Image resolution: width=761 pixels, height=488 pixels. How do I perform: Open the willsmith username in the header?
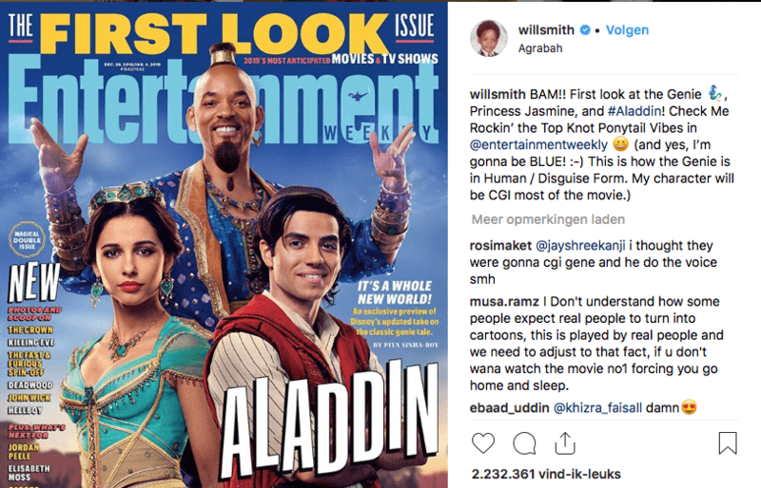(546, 30)
